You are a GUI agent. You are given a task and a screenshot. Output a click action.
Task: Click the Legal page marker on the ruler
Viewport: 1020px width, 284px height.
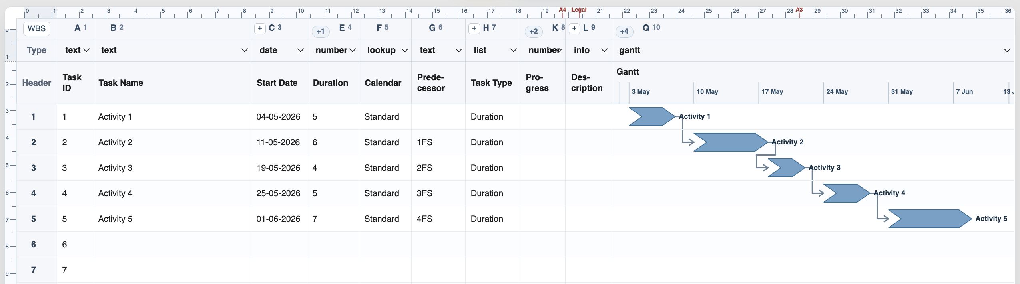[x=579, y=10]
